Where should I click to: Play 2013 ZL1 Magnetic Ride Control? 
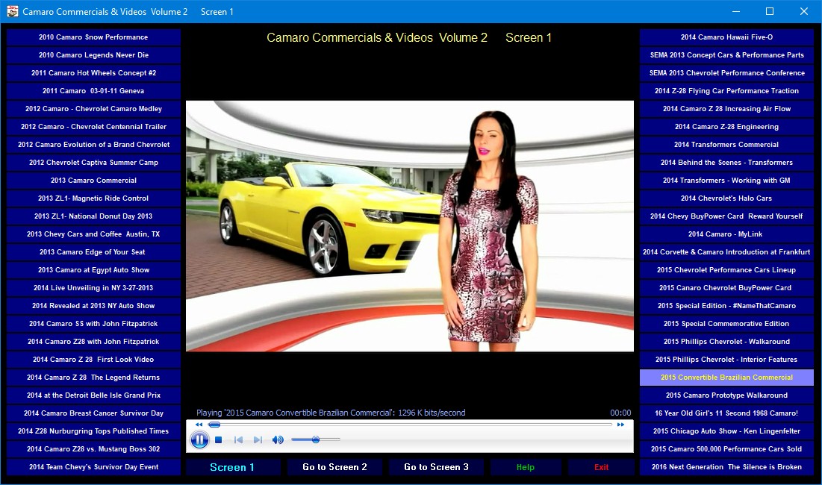click(93, 198)
